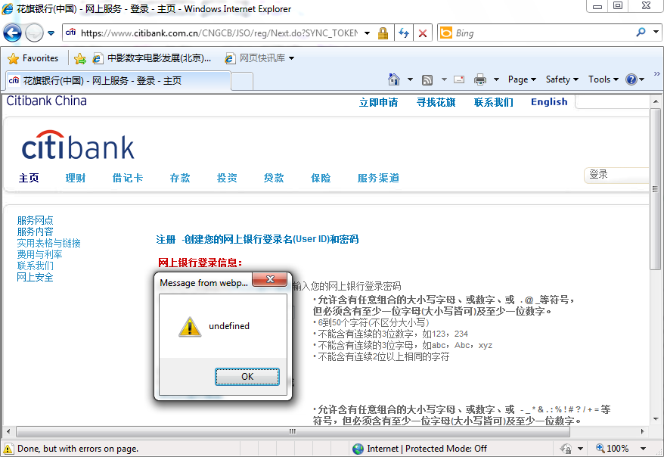
Task: Expand the zoom level dropdown arrow
Action: [x=643, y=449]
